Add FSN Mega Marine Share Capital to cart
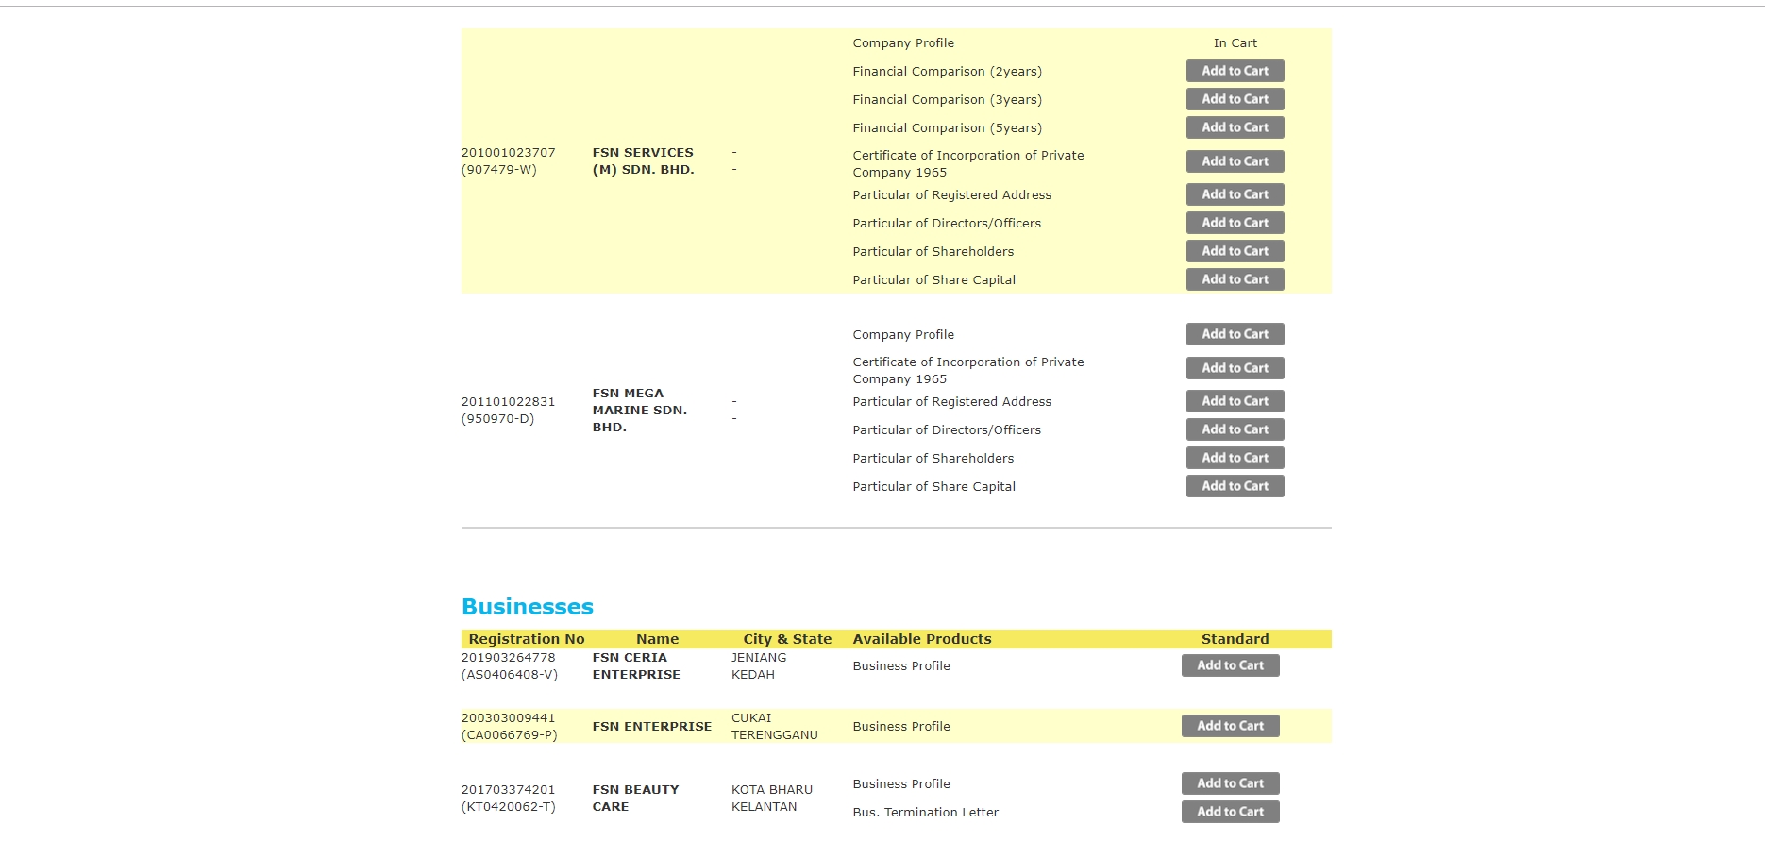This screenshot has height=841, width=1765. pos(1235,486)
